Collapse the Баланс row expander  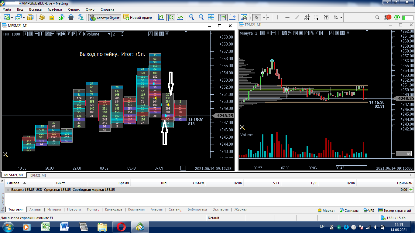pyautogui.click(x=8, y=190)
